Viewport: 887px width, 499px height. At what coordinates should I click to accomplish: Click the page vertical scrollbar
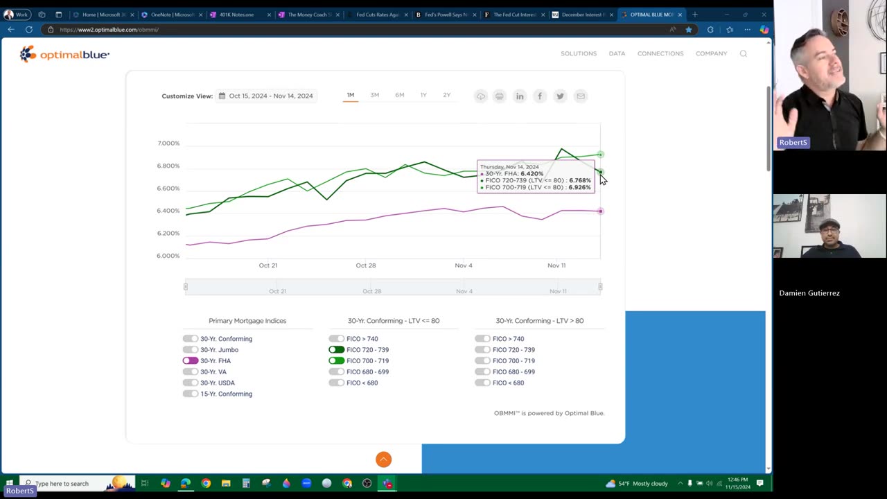768,128
